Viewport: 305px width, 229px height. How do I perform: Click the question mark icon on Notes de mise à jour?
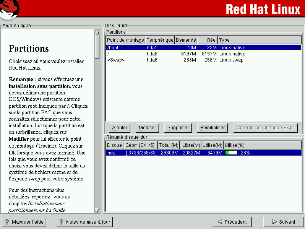(x=61, y=222)
